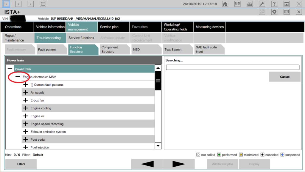Click the 'performed' green status box

219,155
